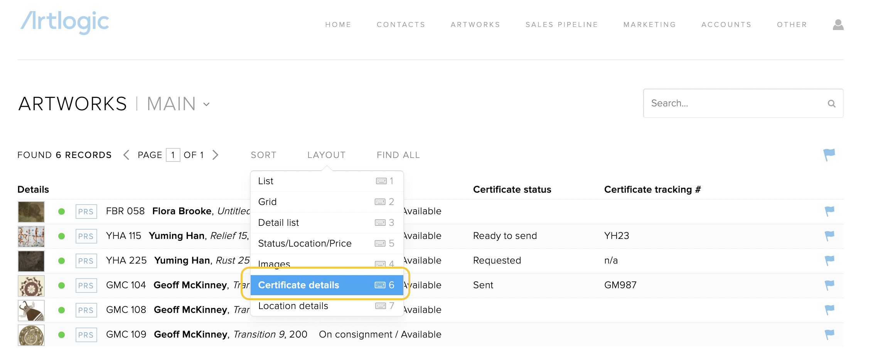Open Rust 25 artwork thumbnail
Image resolution: width=873 pixels, height=363 pixels.
tap(31, 261)
